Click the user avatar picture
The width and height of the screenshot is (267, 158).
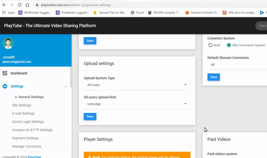coord(8,43)
